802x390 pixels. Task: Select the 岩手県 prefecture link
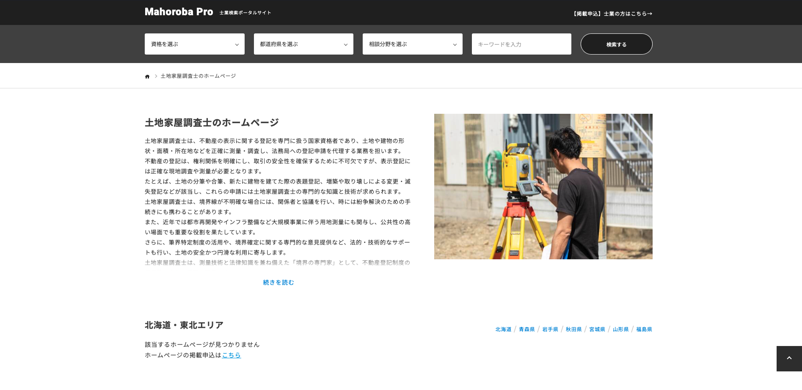550,329
